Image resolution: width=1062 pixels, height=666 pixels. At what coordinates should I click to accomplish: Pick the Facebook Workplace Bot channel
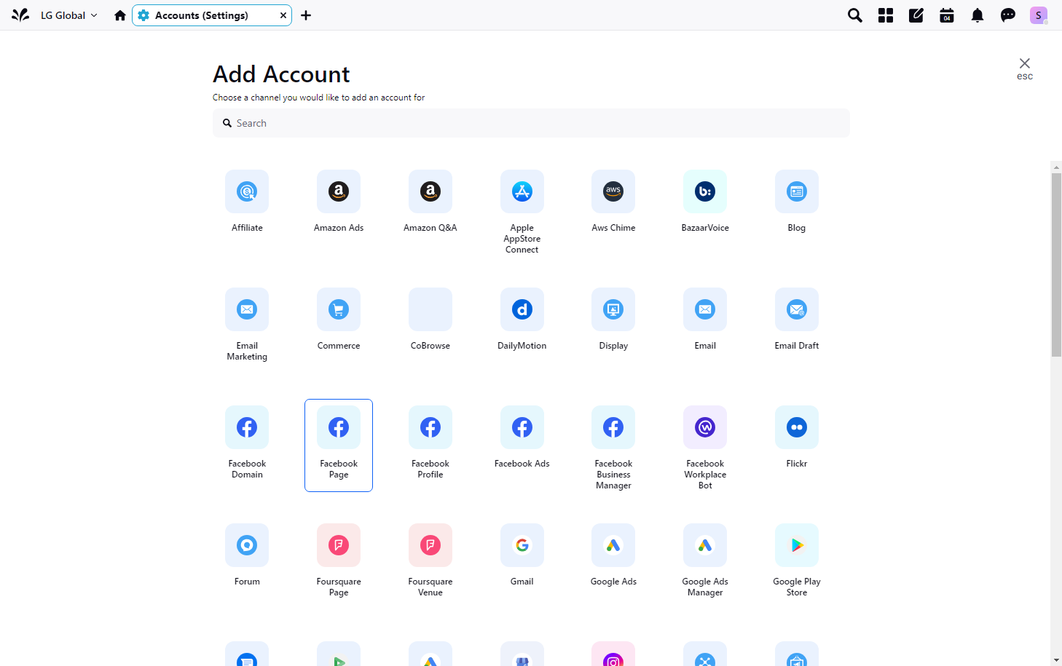coord(704,427)
